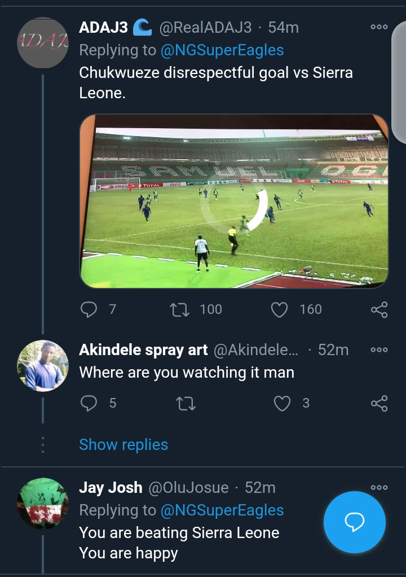This screenshot has height=577, width=406.
Task: Open @NGSuperEagles mention in Jay Josh's reply
Action: coord(222,510)
